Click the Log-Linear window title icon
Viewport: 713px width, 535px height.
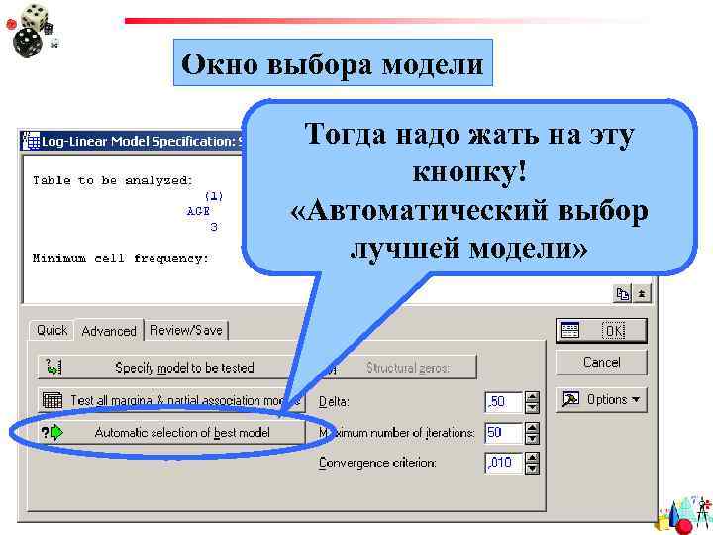[x=31, y=141]
